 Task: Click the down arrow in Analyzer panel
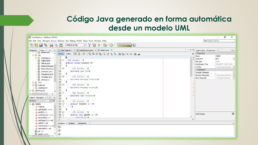tap(59, 134)
